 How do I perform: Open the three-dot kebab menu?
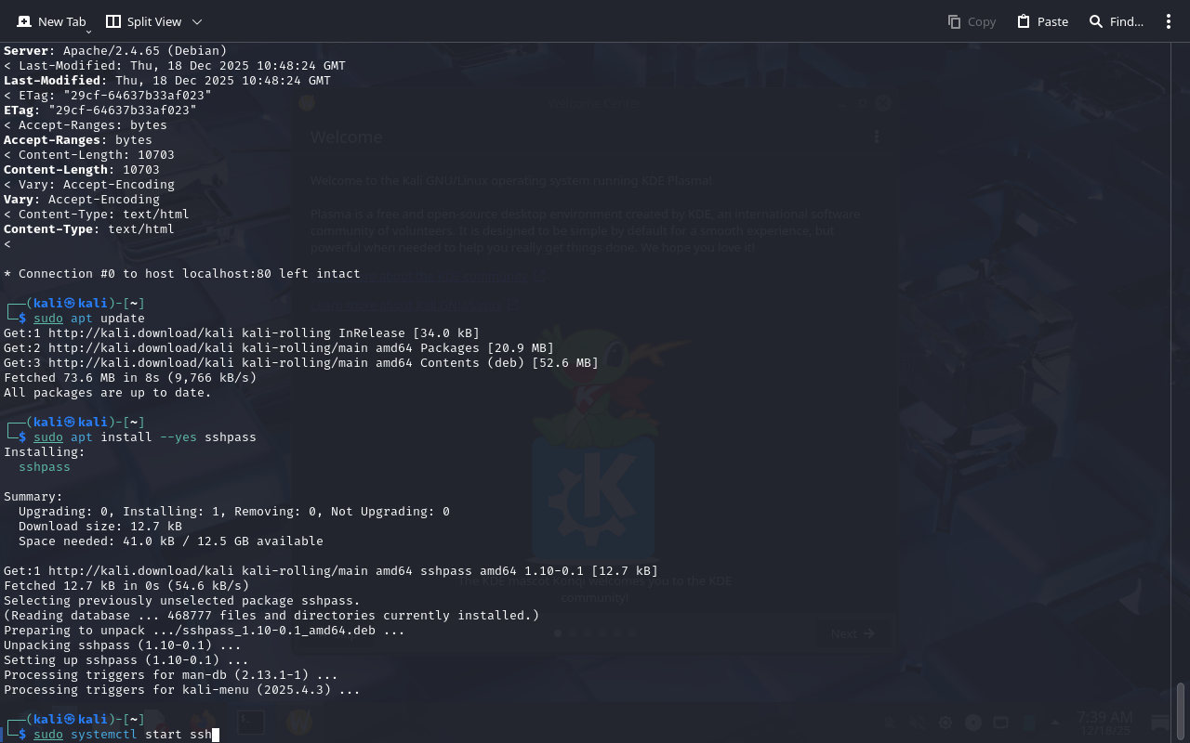pyautogui.click(x=1169, y=21)
